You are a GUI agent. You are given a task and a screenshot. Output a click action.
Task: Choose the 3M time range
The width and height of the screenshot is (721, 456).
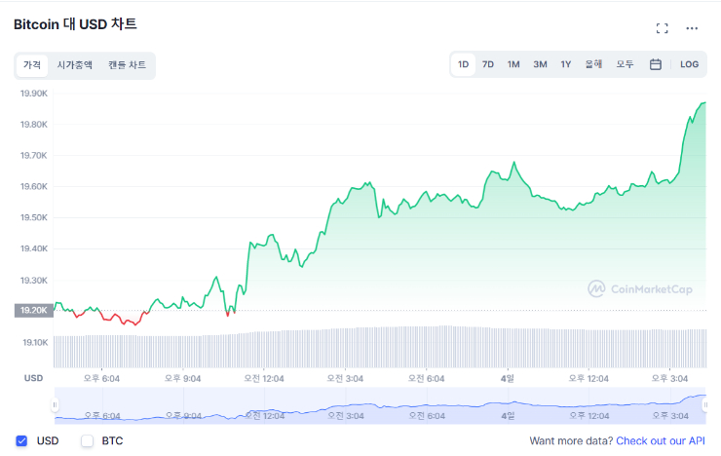540,64
